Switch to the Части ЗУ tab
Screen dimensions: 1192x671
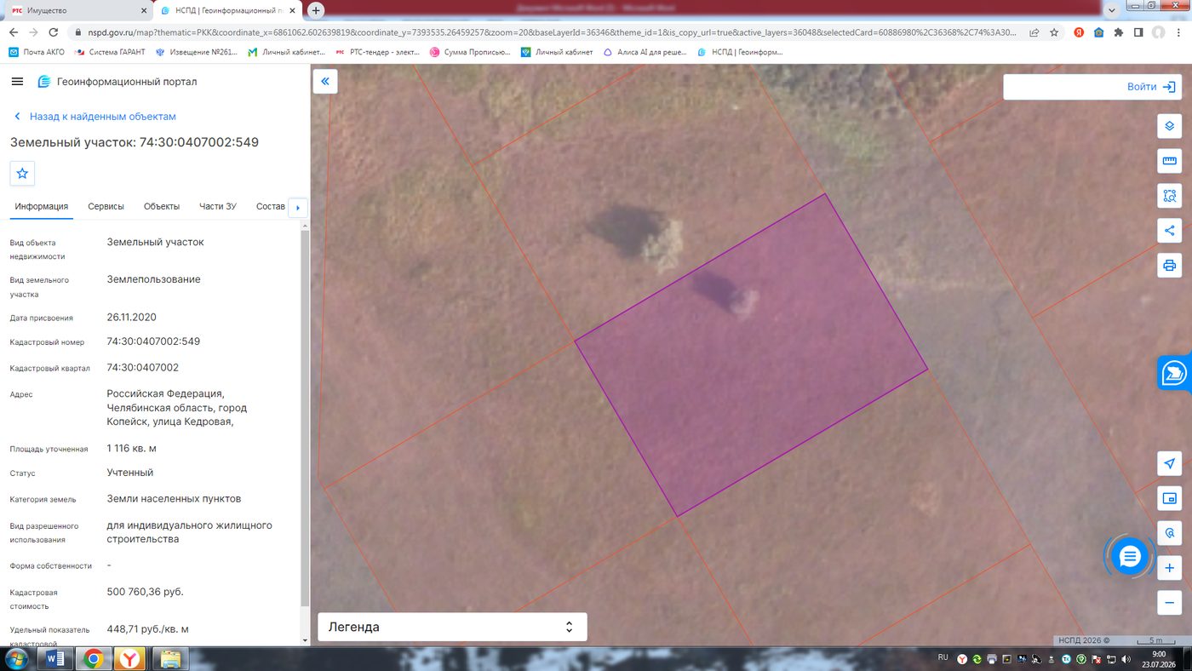(218, 206)
